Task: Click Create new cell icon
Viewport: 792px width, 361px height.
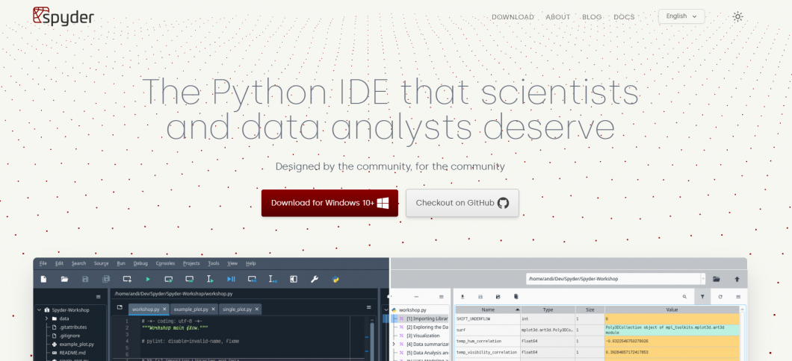Action: click(127, 279)
